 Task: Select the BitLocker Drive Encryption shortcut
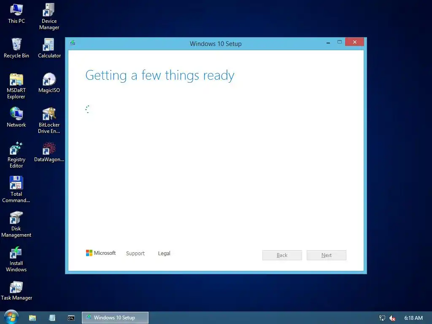(x=49, y=121)
